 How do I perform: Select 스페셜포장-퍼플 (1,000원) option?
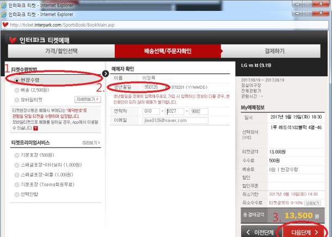point(17,175)
